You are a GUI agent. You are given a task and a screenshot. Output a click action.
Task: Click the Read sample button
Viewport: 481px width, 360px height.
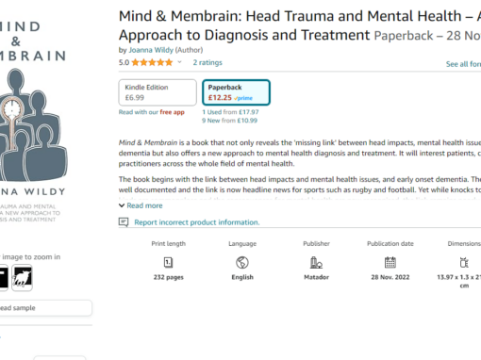[44, 308]
